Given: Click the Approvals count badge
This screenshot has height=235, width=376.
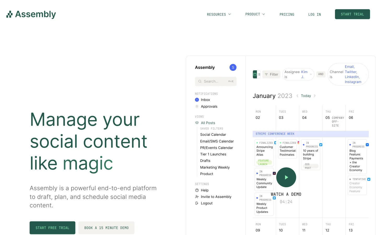Looking at the screenshot, I should (x=197, y=107).
